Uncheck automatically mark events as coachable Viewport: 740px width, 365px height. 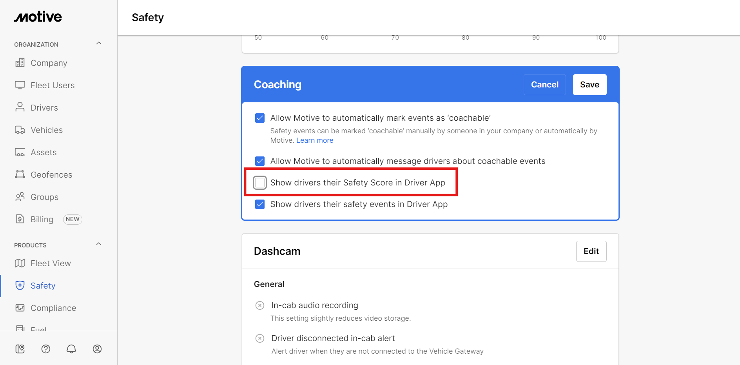click(x=260, y=118)
